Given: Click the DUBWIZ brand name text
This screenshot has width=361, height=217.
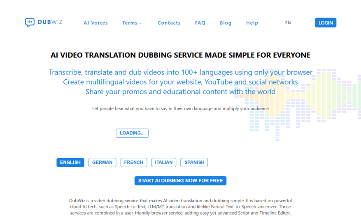Looking at the screenshot, I should (50, 22).
